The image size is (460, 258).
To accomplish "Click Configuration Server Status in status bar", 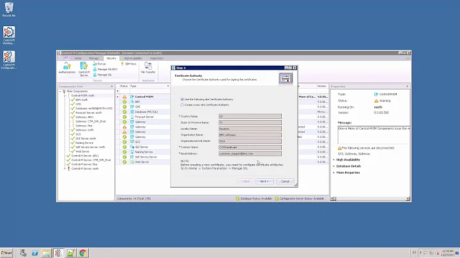I will click(x=299, y=199).
